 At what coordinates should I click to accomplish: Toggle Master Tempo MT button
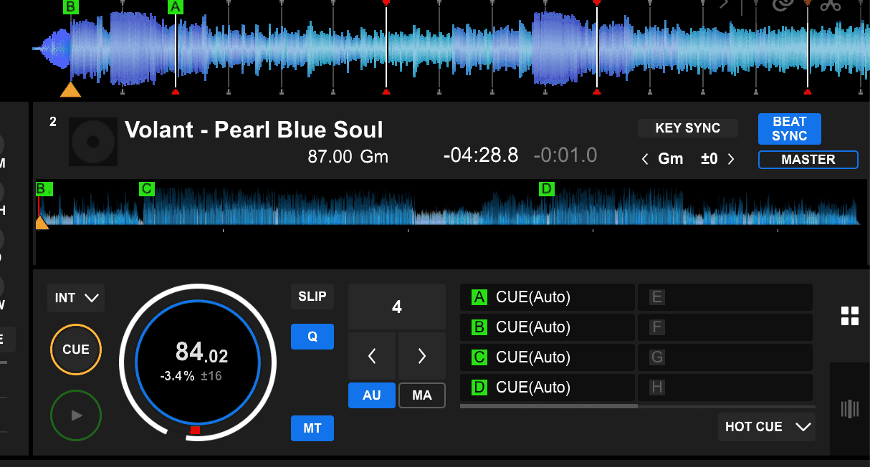pyautogui.click(x=312, y=428)
